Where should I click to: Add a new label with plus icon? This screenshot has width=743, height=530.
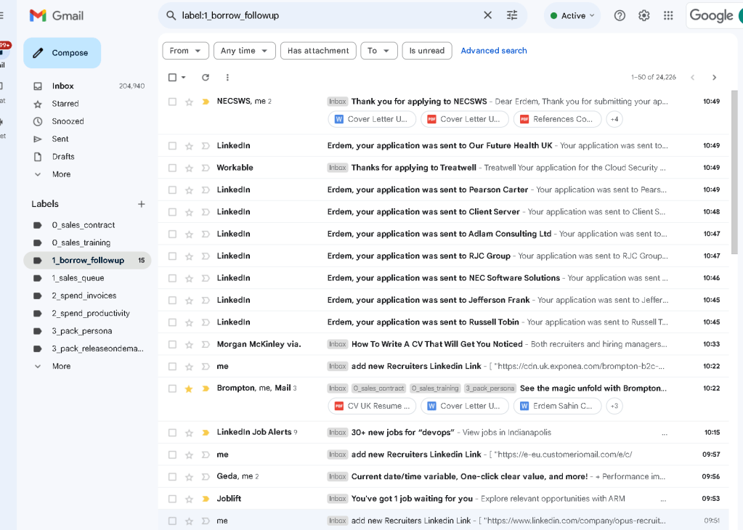(x=141, y=204)
